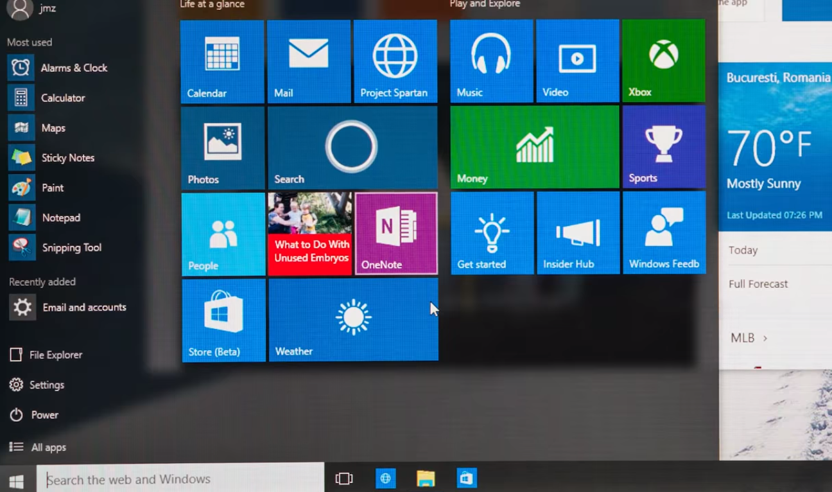
Task: Click Bucuresti, Romania weather location
Action: click(x=778, y=78)
